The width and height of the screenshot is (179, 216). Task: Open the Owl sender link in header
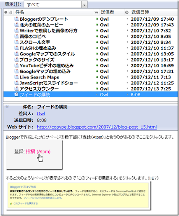[41, 113]
